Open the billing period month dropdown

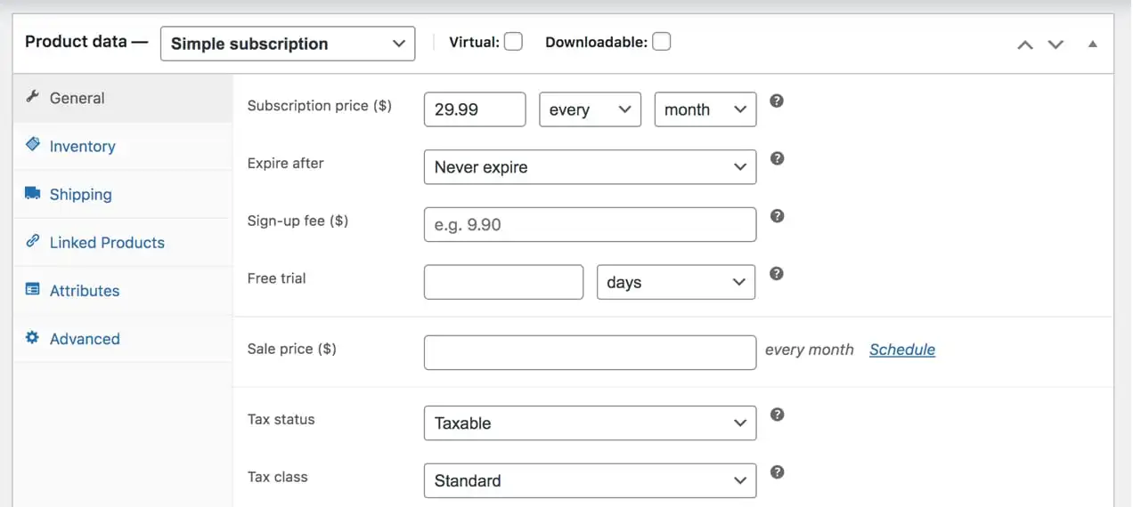(x=705, y=109)
